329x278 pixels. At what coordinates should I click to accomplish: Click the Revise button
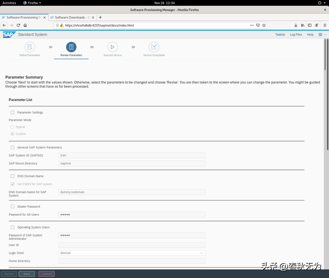[9, 274]
